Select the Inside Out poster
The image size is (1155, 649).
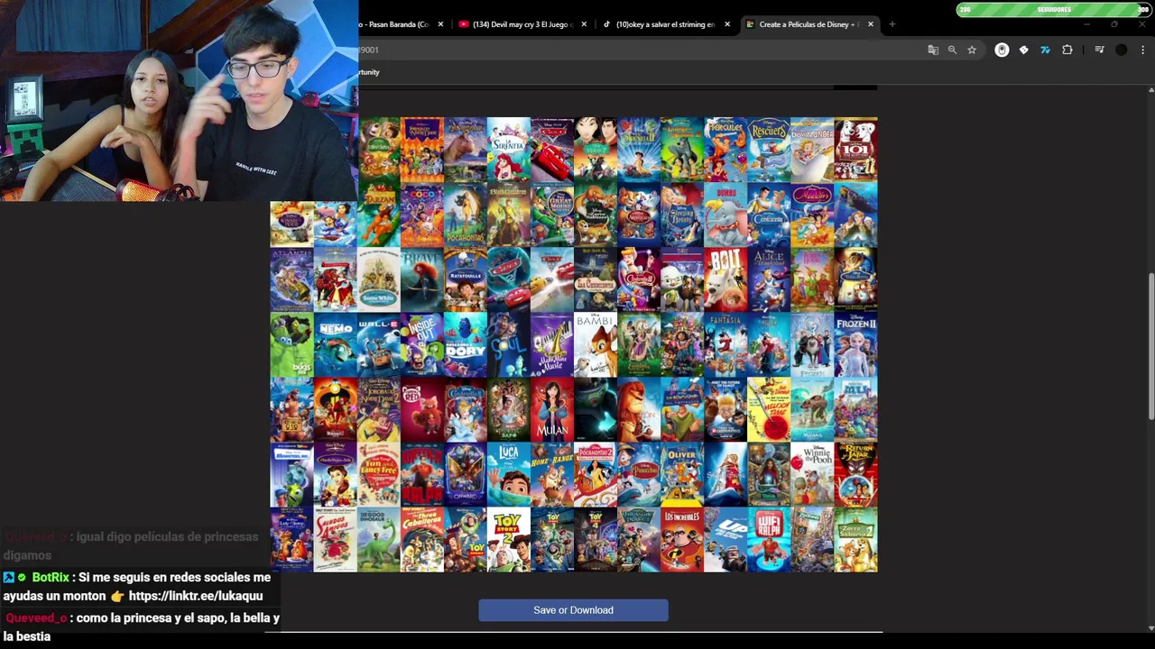[422, 344]
